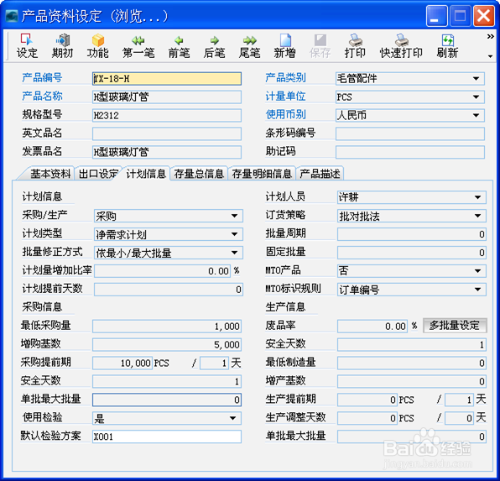
Task: Open the 采购/生产 dropdown
Action: click(234, 216)
